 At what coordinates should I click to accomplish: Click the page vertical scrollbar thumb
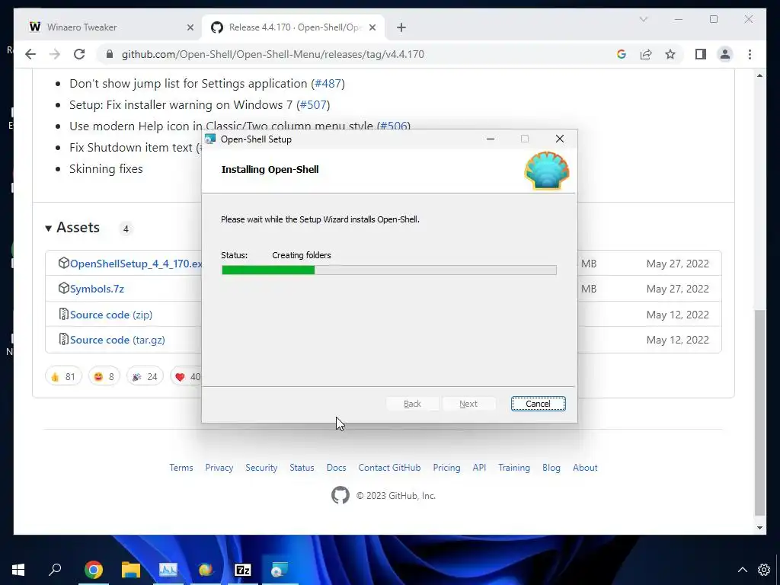click(759, 412)
